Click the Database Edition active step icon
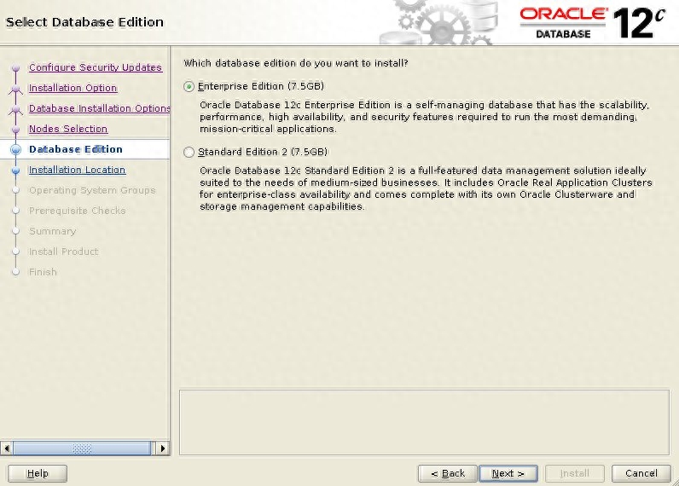Image resolution: width=679 pixels, height=486 pixels. coord(15,150)
